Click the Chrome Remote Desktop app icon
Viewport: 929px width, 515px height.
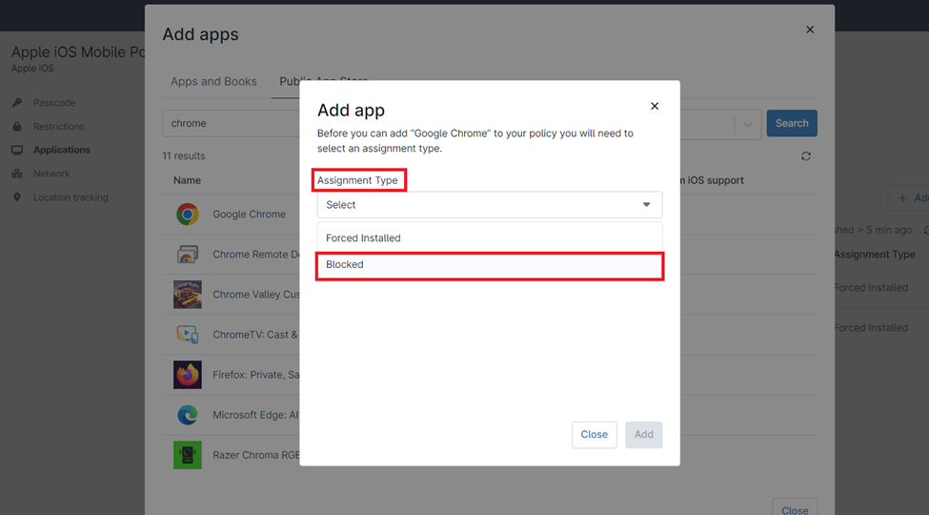187,255
